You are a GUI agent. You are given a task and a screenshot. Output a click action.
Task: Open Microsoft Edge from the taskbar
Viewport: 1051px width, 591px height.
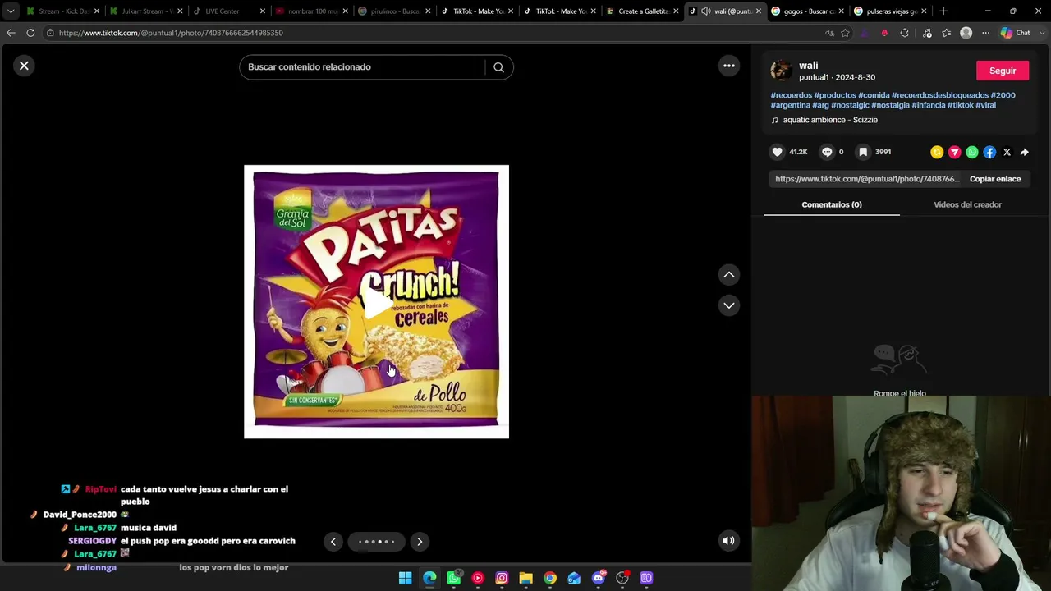point(429,578)
